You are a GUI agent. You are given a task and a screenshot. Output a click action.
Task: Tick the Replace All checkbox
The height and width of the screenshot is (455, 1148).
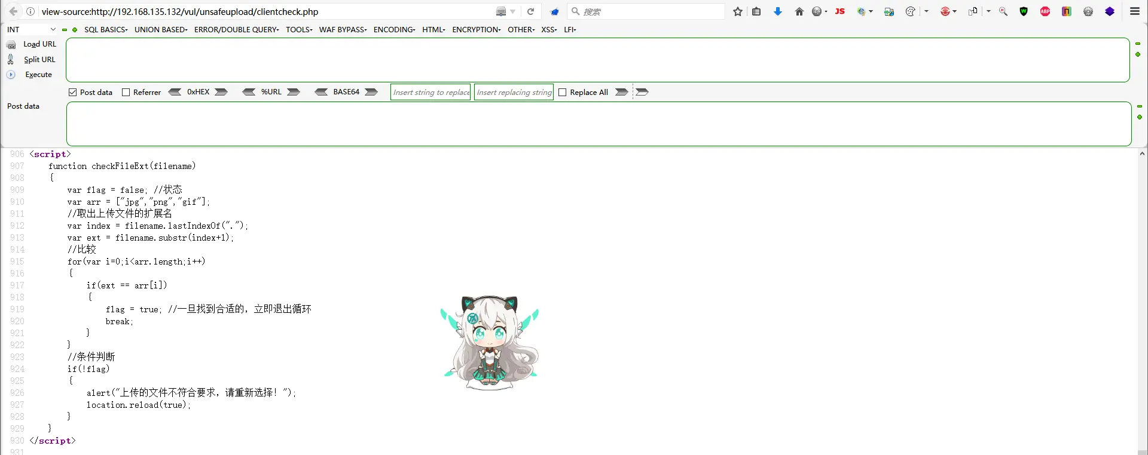(x=562, y=92)
